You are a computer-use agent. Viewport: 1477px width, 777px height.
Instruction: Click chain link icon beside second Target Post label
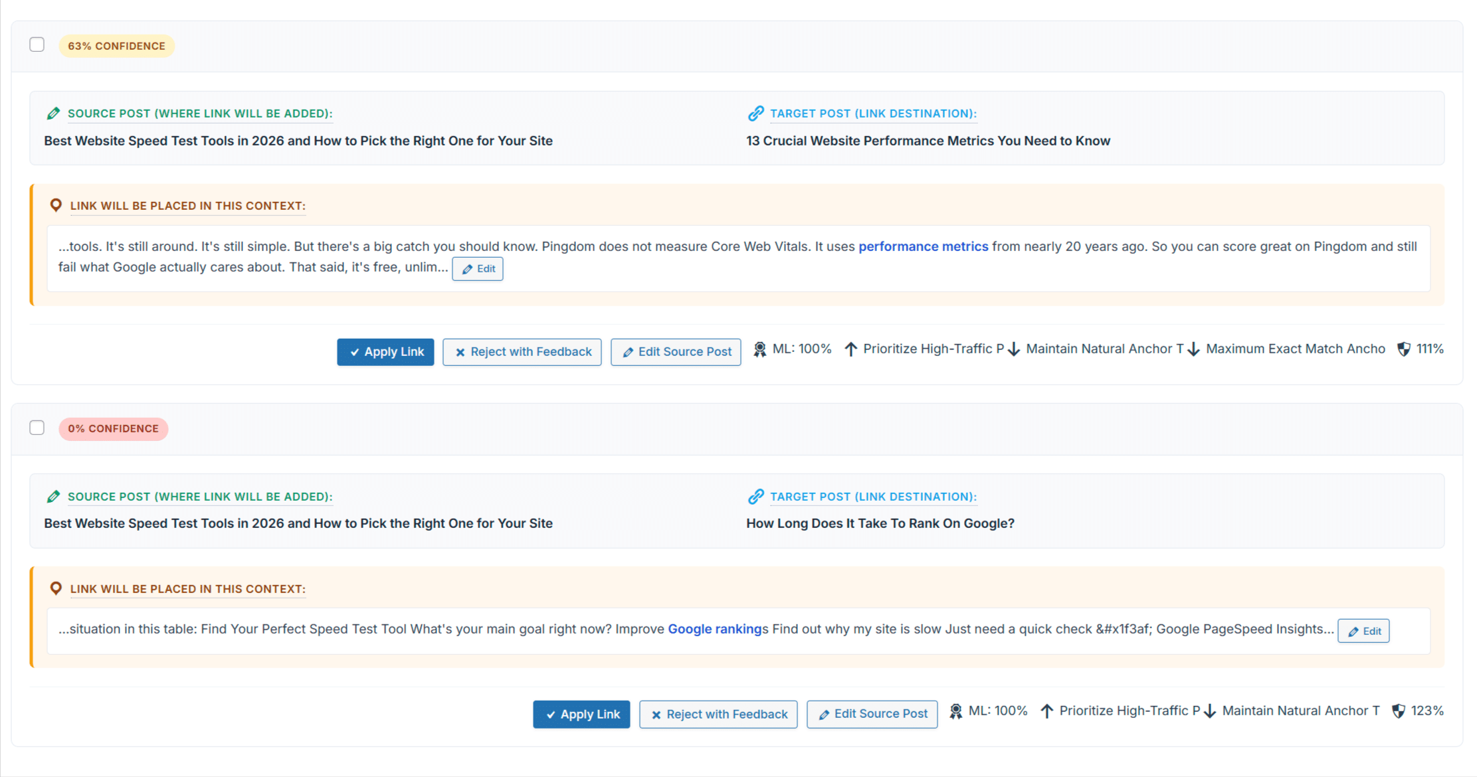pos(755,496)
